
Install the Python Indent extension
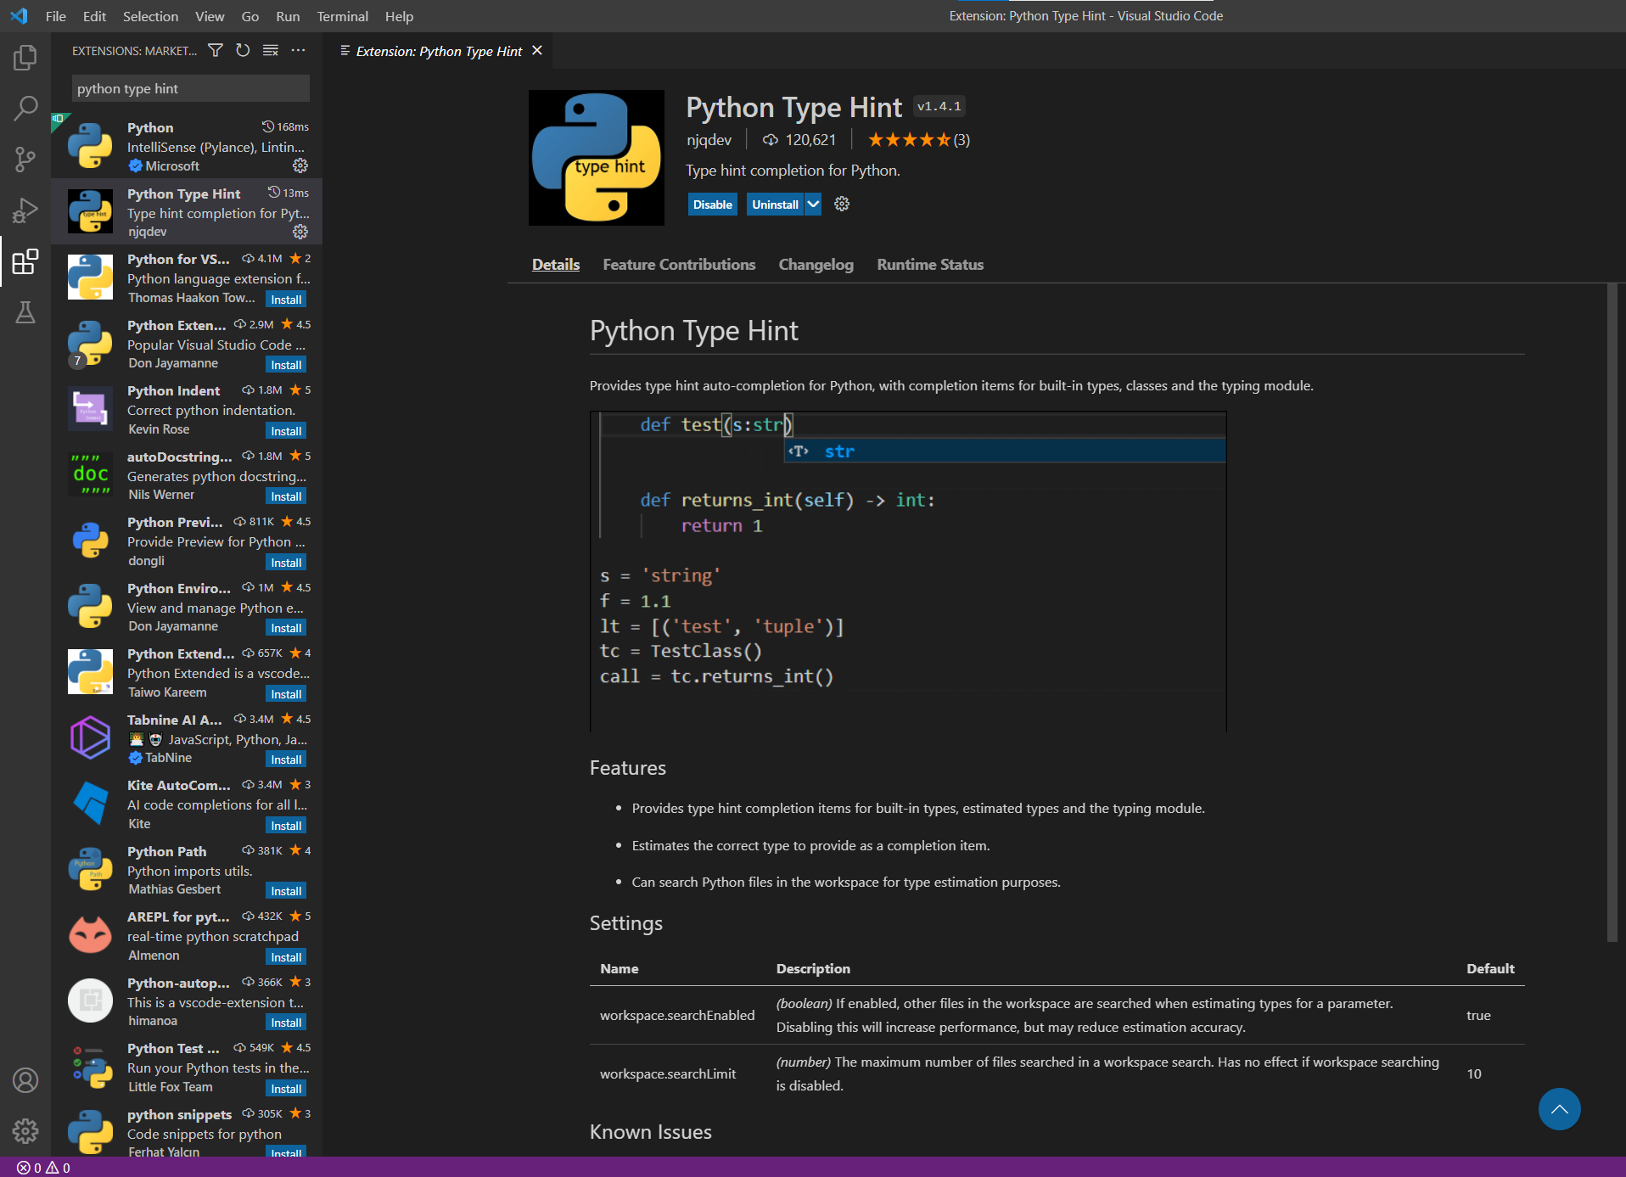286,430
